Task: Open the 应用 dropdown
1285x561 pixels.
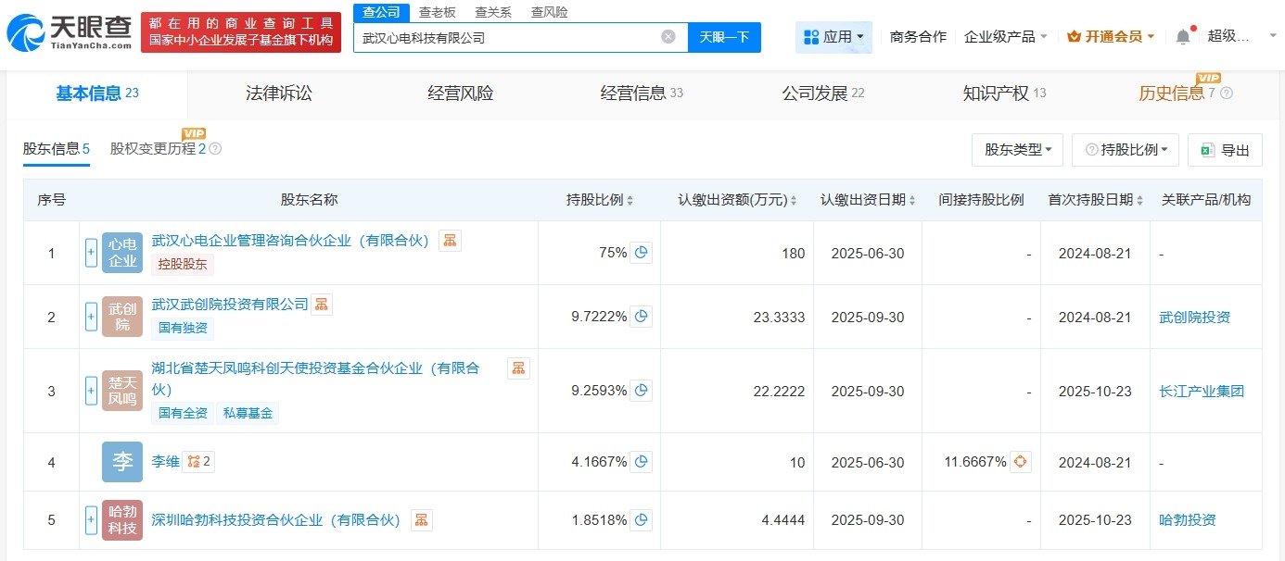Action: click(833, 35)
